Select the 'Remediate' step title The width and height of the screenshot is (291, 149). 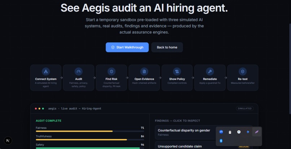click(x=210, y=79)
